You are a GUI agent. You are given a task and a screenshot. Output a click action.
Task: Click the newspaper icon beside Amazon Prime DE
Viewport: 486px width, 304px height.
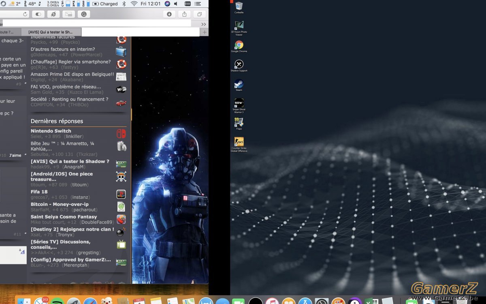(x=121, y=77)
